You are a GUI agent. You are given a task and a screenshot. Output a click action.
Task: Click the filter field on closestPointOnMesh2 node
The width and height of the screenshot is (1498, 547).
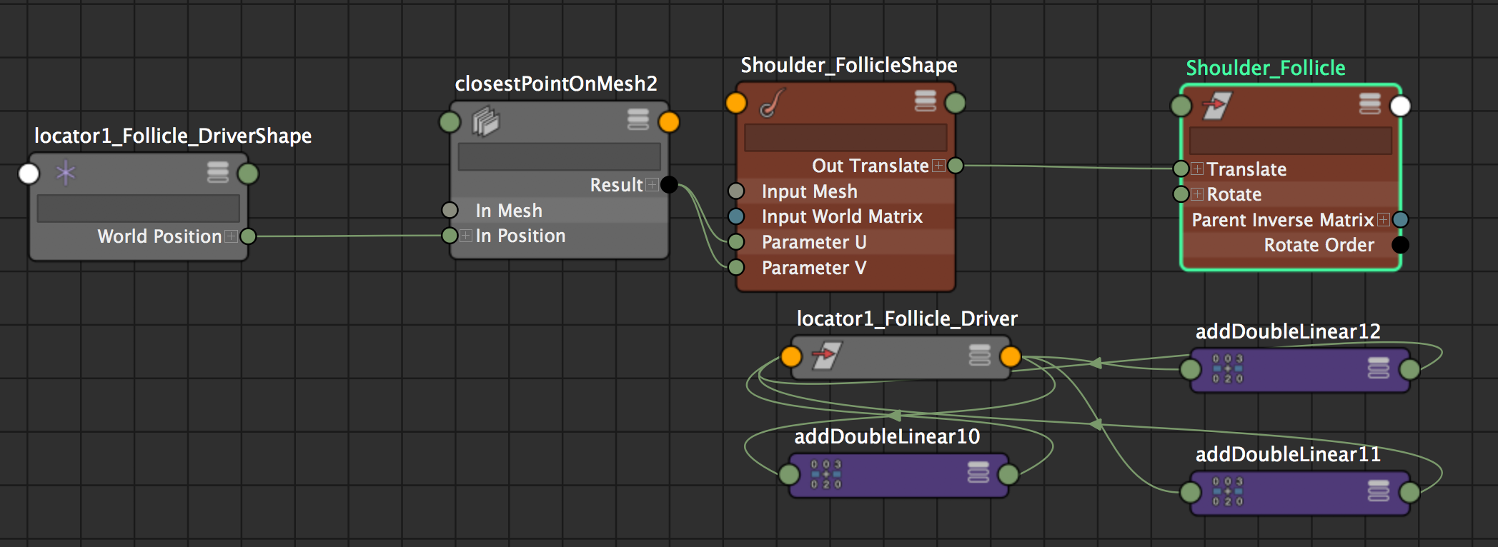click(x=560, y=156)
